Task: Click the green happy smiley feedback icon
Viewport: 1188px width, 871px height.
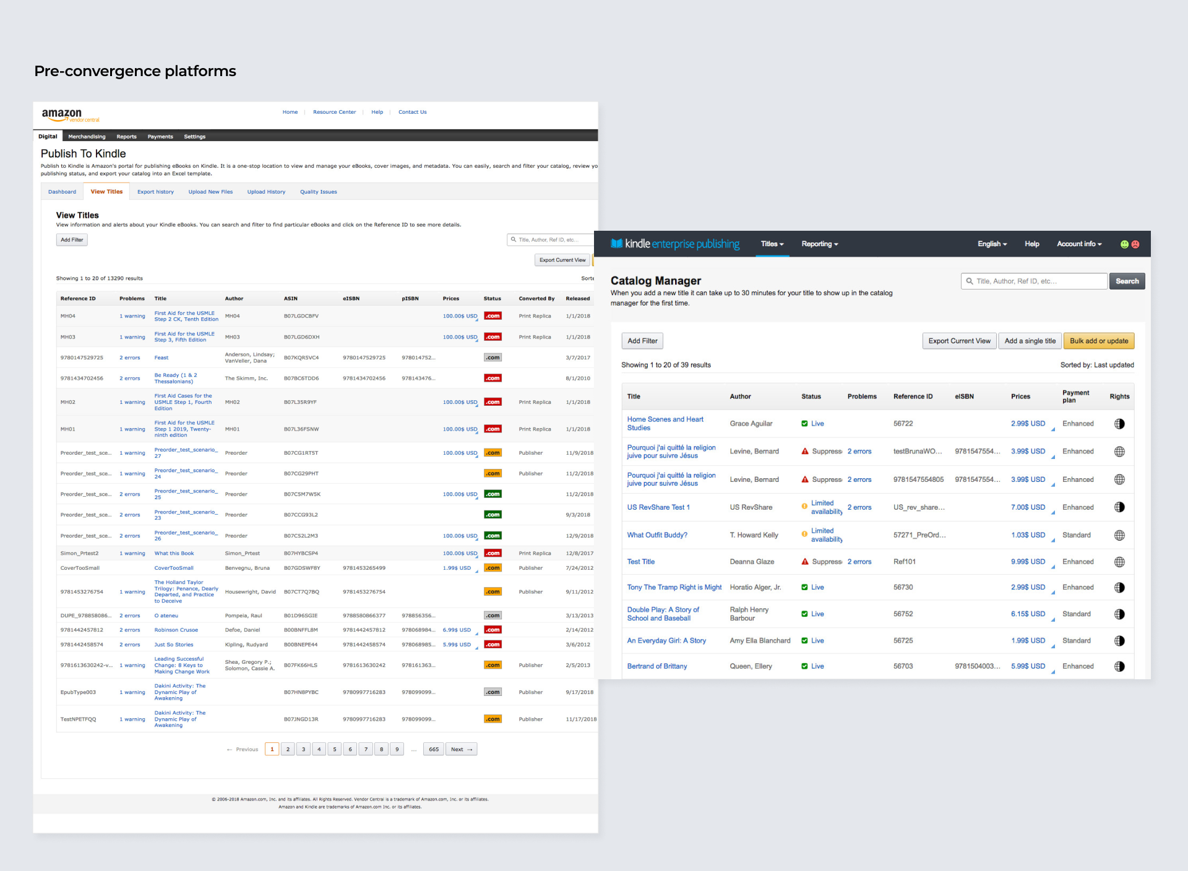Action: point(1124,244)
